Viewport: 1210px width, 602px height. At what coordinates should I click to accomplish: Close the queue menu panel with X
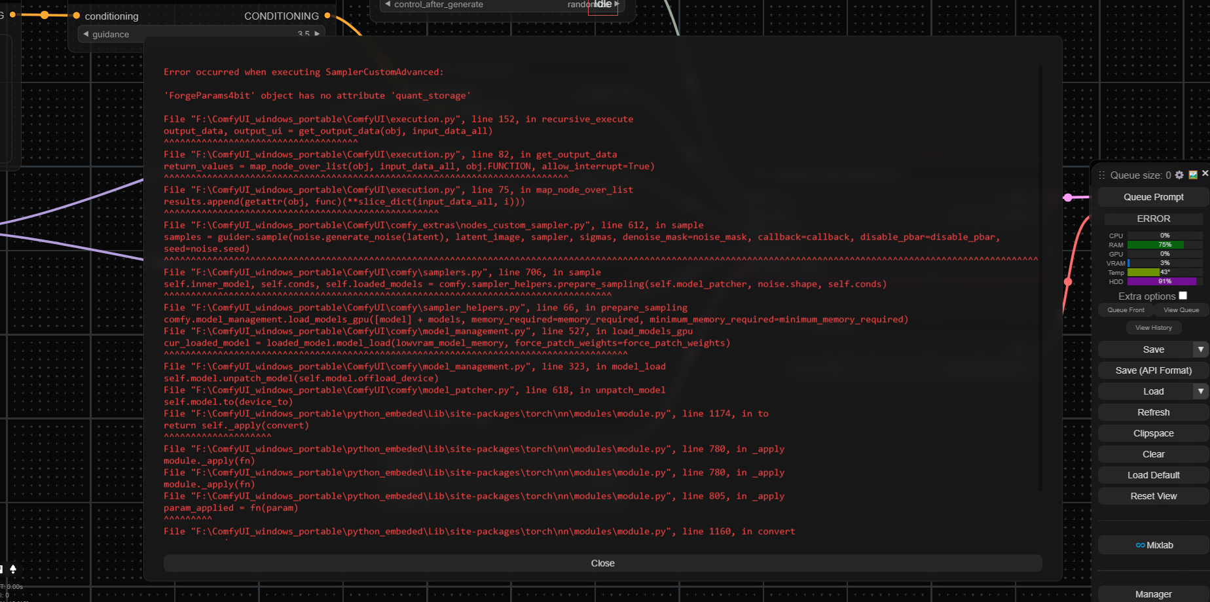tap(1205, 173)
